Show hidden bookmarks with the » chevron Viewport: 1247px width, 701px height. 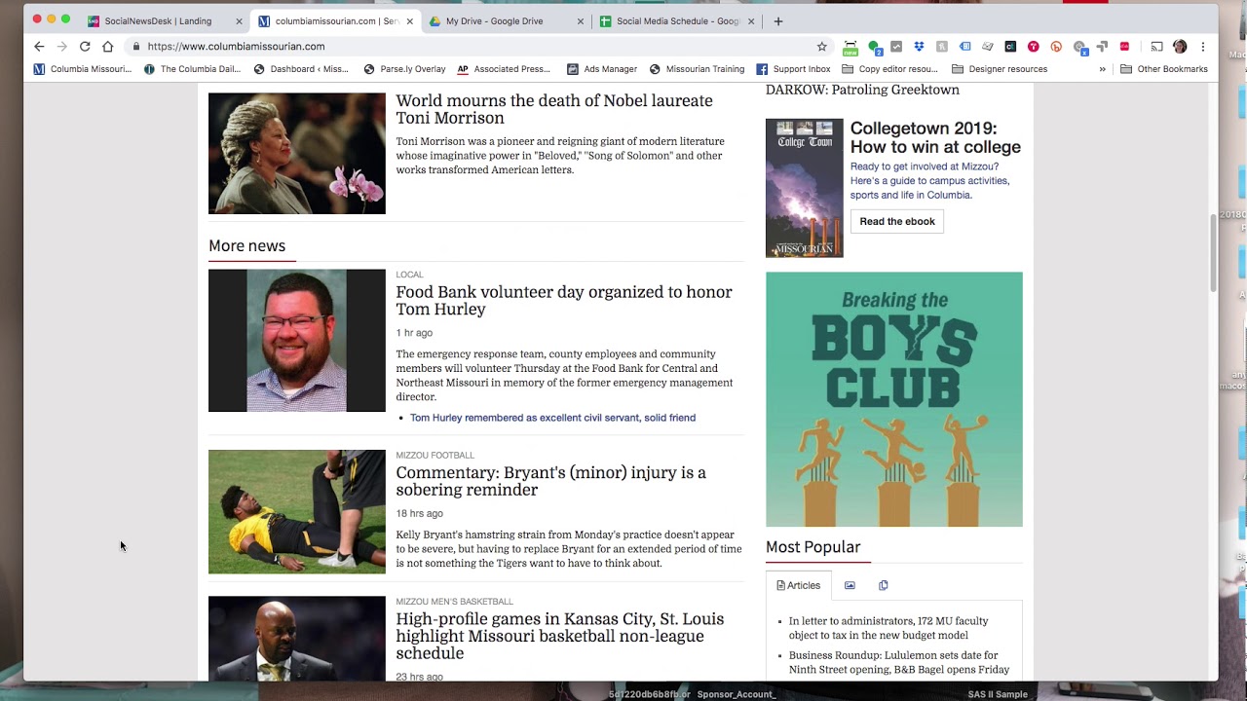coord(1102,69)
